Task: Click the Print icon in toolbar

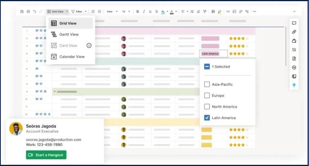Action: pyautogui.click(x=28, y=12)
